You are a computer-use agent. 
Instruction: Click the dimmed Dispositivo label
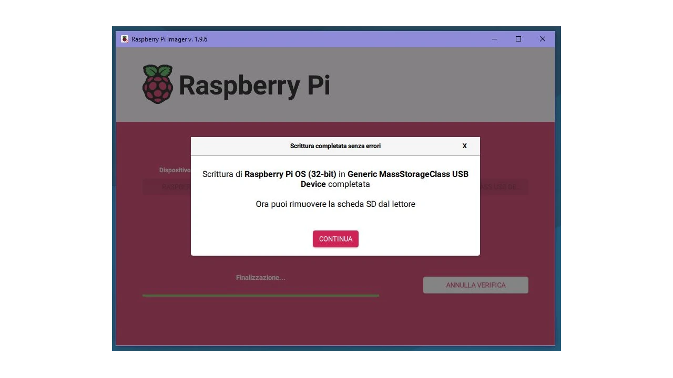(x=175, y=170)
